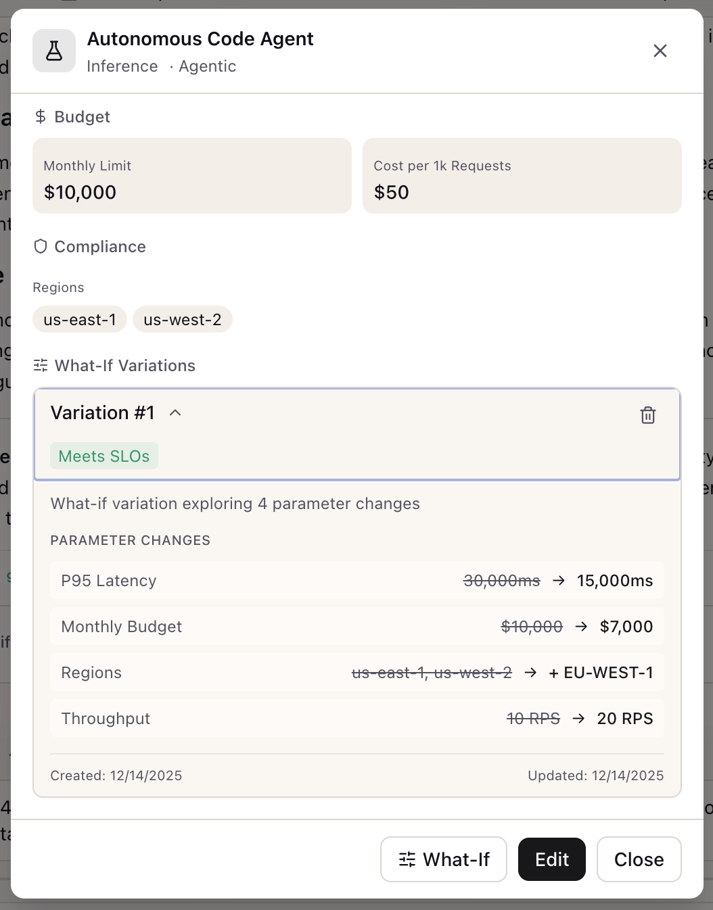Click the Meets SLOs status badge

click(103, 456)
